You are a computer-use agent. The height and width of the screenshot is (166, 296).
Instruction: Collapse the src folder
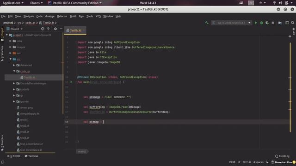tap(10, 59)
